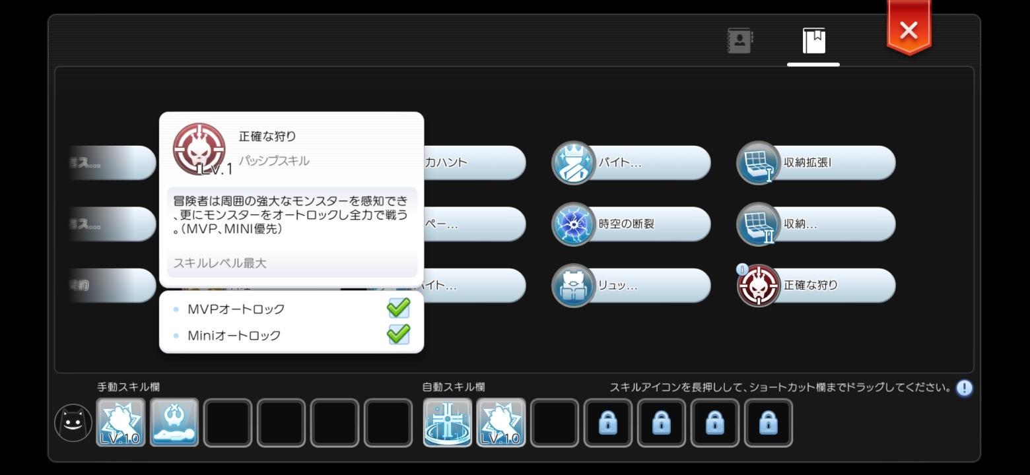Click the first locked auto skill slot
This screenshot has height=475, width=1030.
[608, 423]
